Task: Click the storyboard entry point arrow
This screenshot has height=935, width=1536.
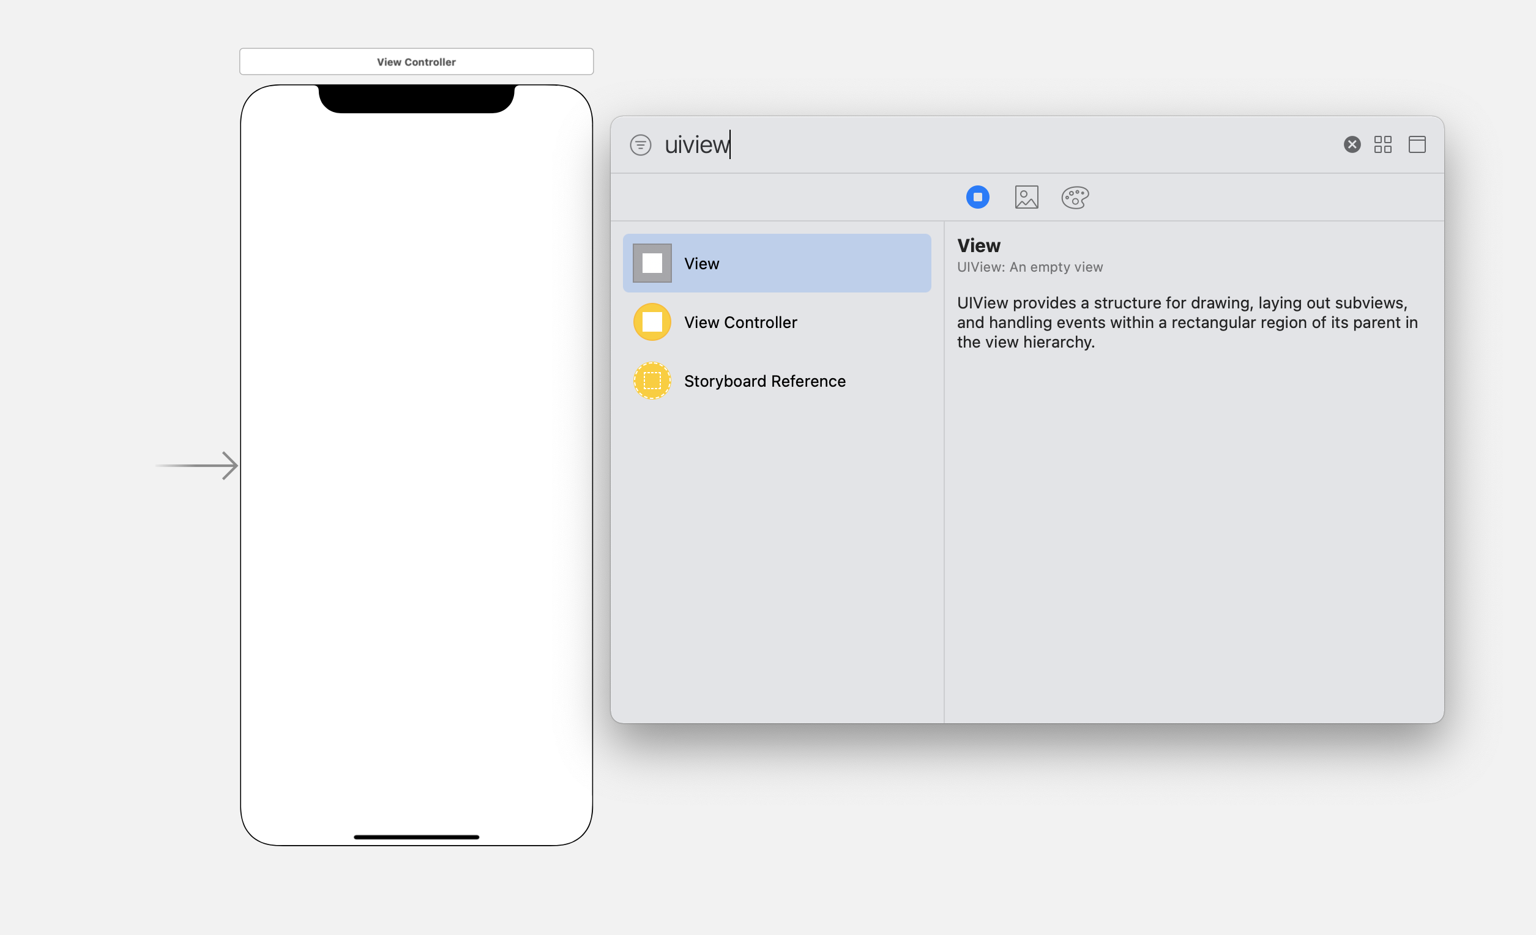Action: click(198, 466)
